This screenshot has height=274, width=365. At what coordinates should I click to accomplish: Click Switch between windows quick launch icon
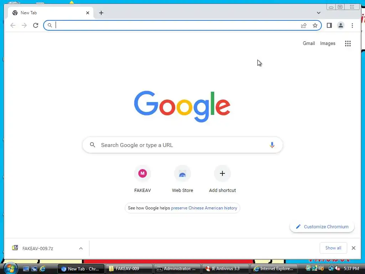pos(34,269)
